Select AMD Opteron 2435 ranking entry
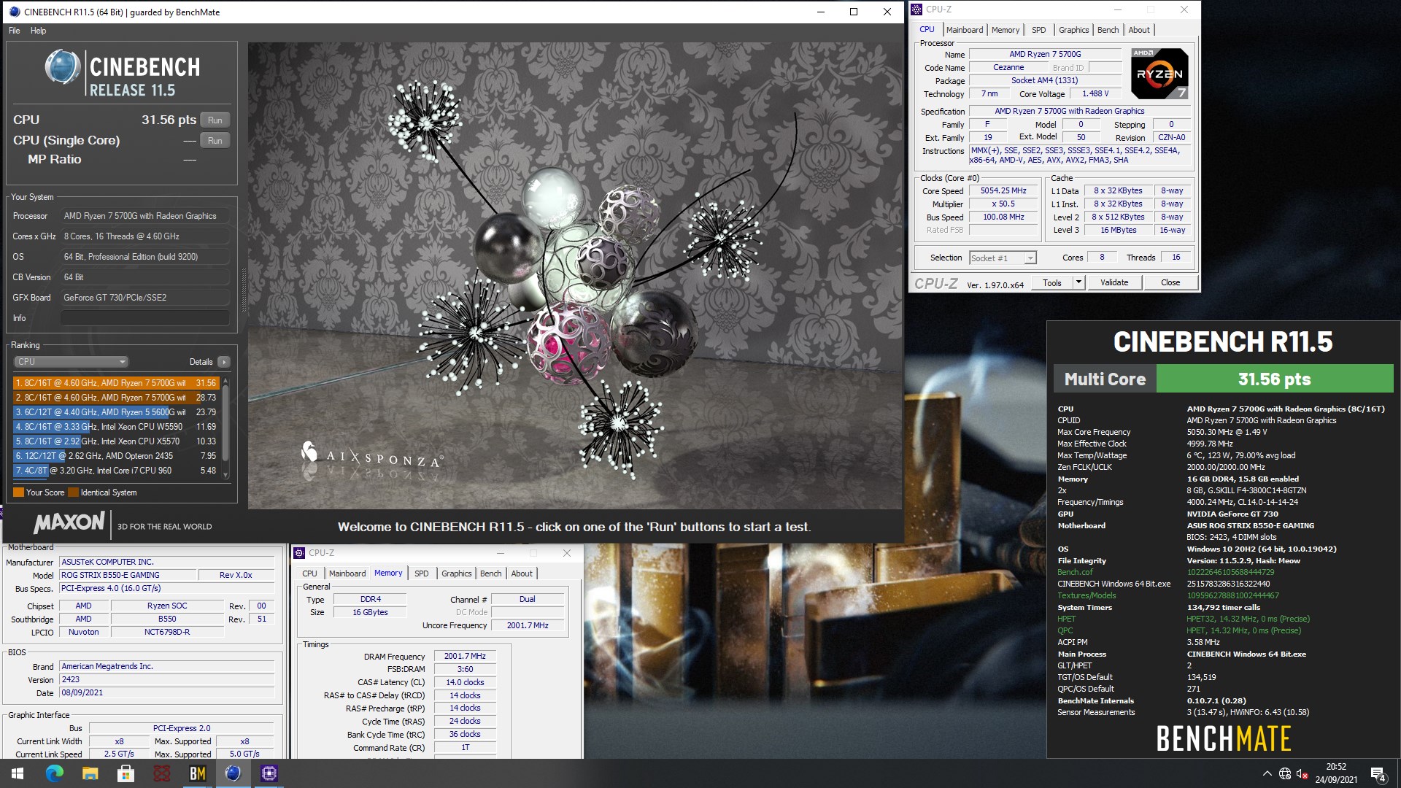 (116, 456)
